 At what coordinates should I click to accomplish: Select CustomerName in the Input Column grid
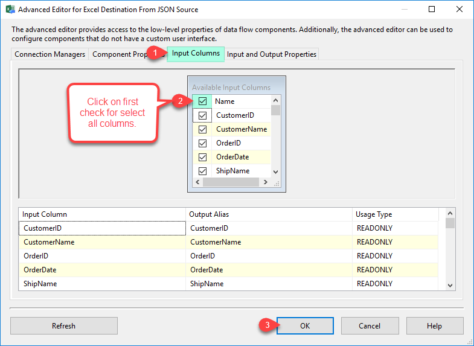pos(102,242)
